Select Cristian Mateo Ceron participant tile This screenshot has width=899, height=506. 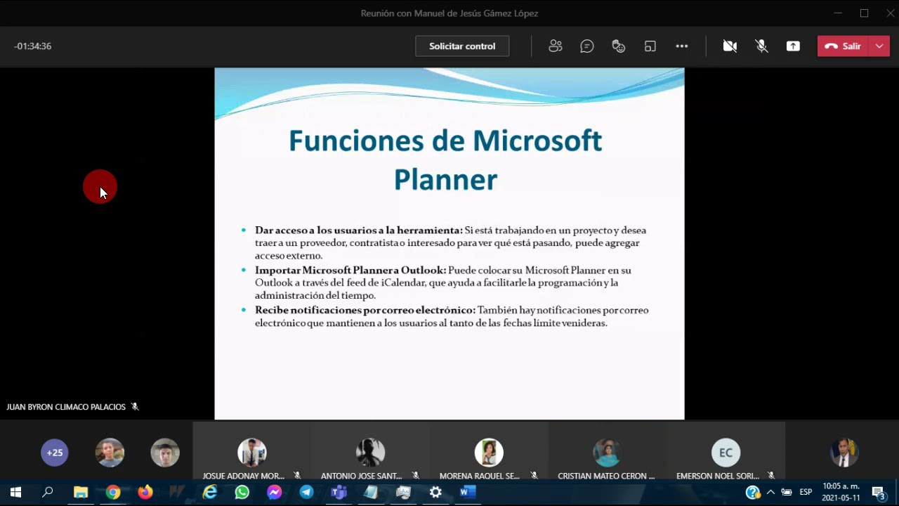[607, 453]
